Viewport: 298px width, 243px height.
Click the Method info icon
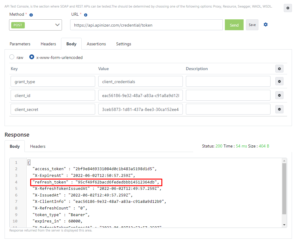click(31, 15)
